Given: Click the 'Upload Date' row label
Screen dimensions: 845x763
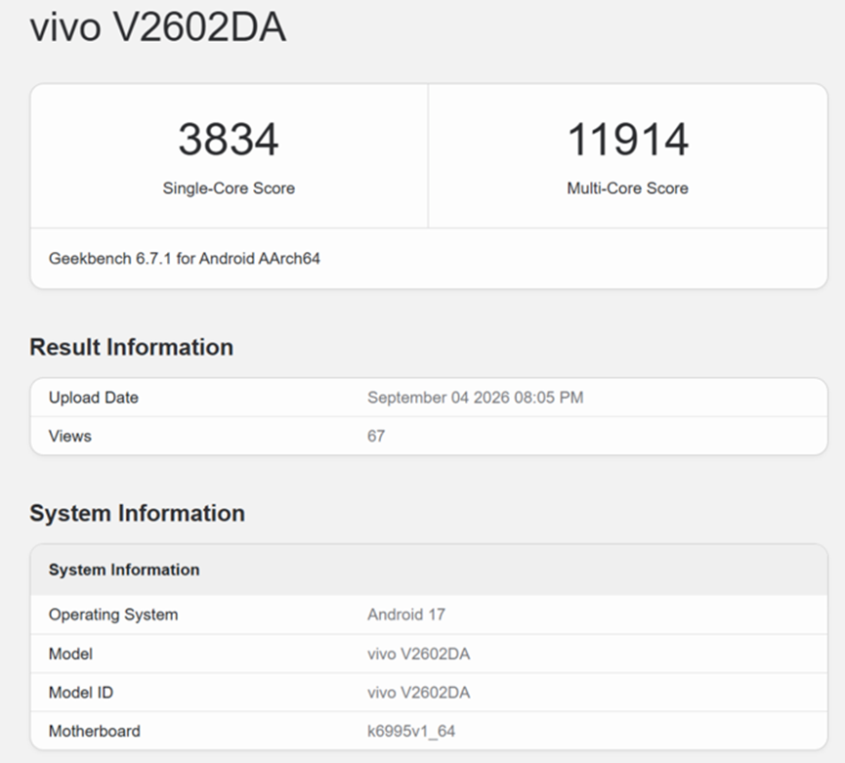Looking at the screenshot, I should pos(93,398).
